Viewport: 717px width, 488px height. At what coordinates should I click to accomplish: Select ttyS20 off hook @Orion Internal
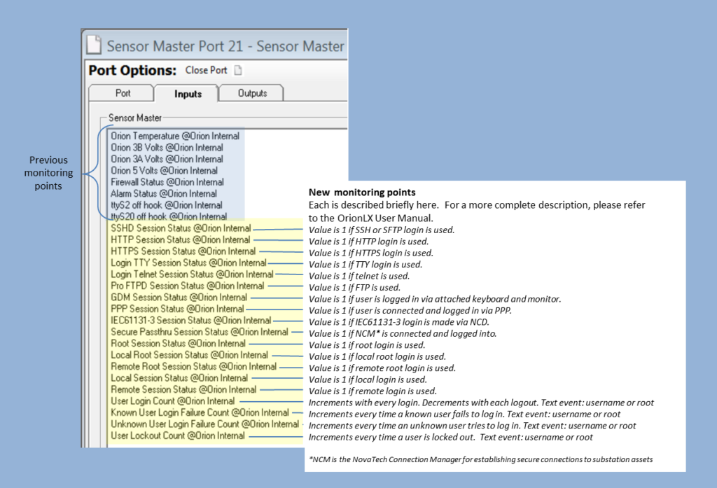(169, 216)
